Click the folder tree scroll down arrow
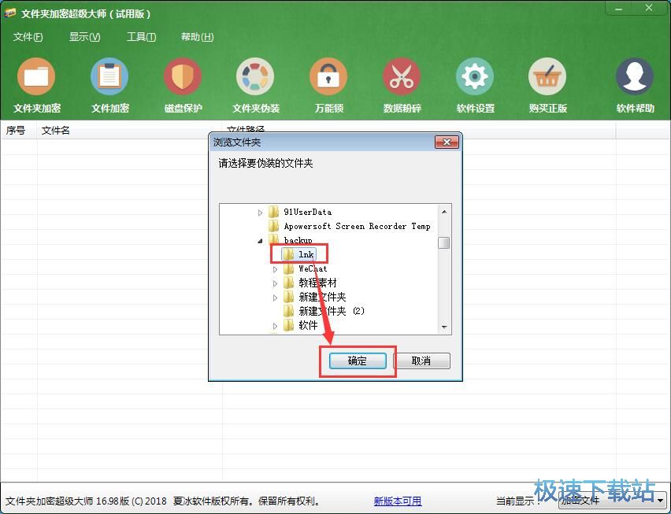Screen dimensions: 671x514 click(444, 327)
